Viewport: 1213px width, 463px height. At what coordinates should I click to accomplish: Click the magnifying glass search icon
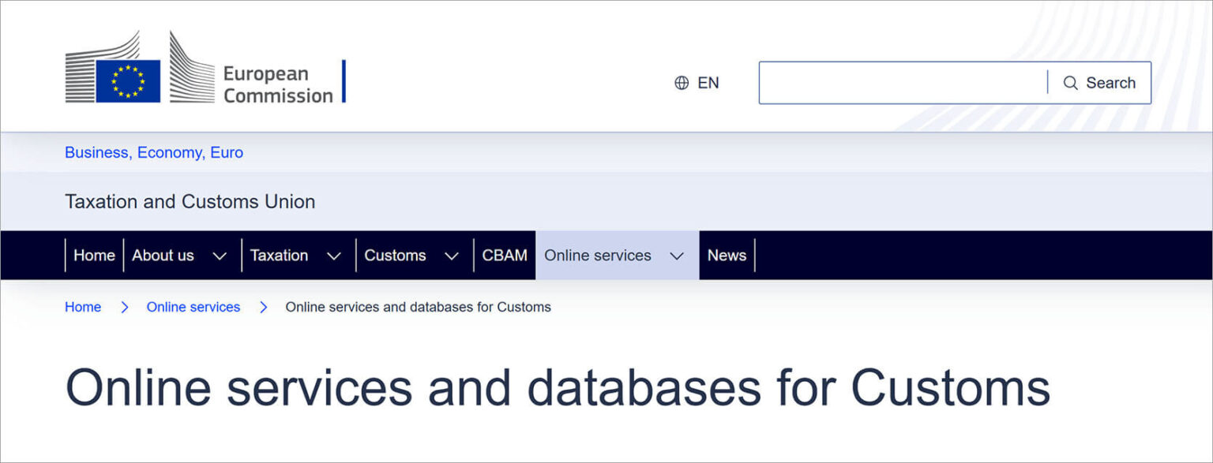pyautogui.click(x=1070, y=83)
